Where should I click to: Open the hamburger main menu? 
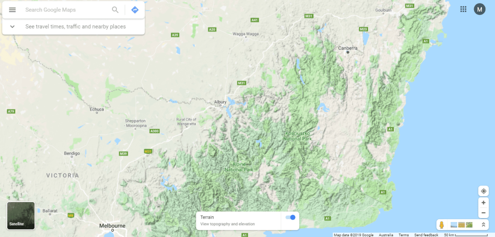click(x=12, y=10)
